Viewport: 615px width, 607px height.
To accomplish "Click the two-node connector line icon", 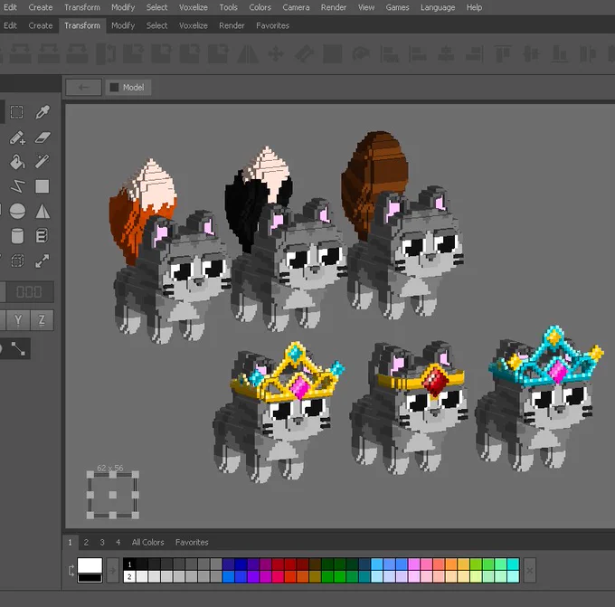I will (18, 349).
